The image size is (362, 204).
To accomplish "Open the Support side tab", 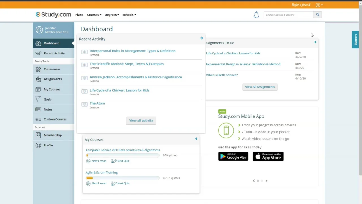I will click(x=355, y=40).
